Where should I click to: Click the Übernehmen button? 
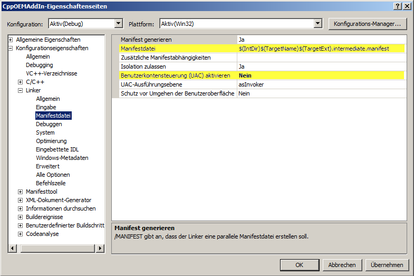click(x=387, y=265)
